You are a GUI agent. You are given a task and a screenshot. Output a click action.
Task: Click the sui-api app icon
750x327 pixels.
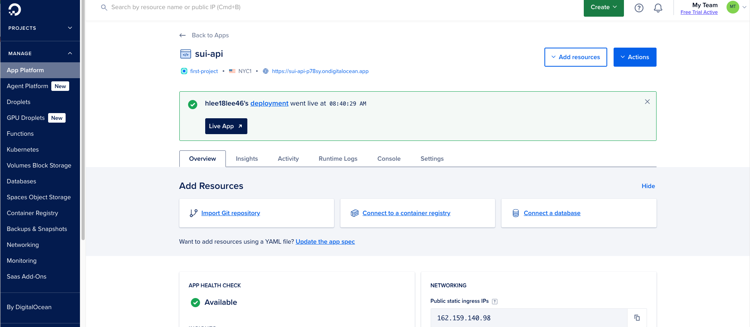click(x=186, y=54)
